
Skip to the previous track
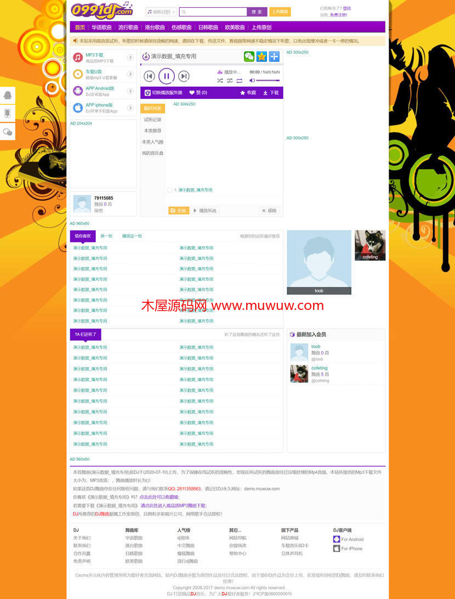[149, 77]
